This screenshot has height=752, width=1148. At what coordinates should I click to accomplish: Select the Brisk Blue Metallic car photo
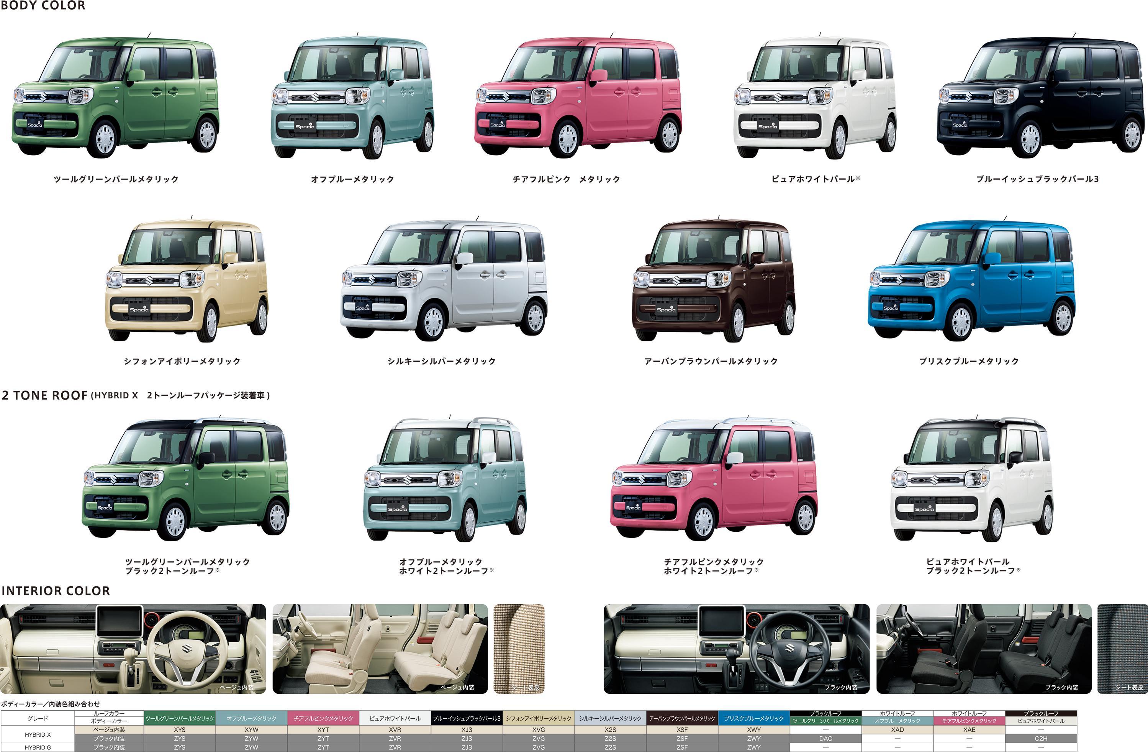click(972, 279)
